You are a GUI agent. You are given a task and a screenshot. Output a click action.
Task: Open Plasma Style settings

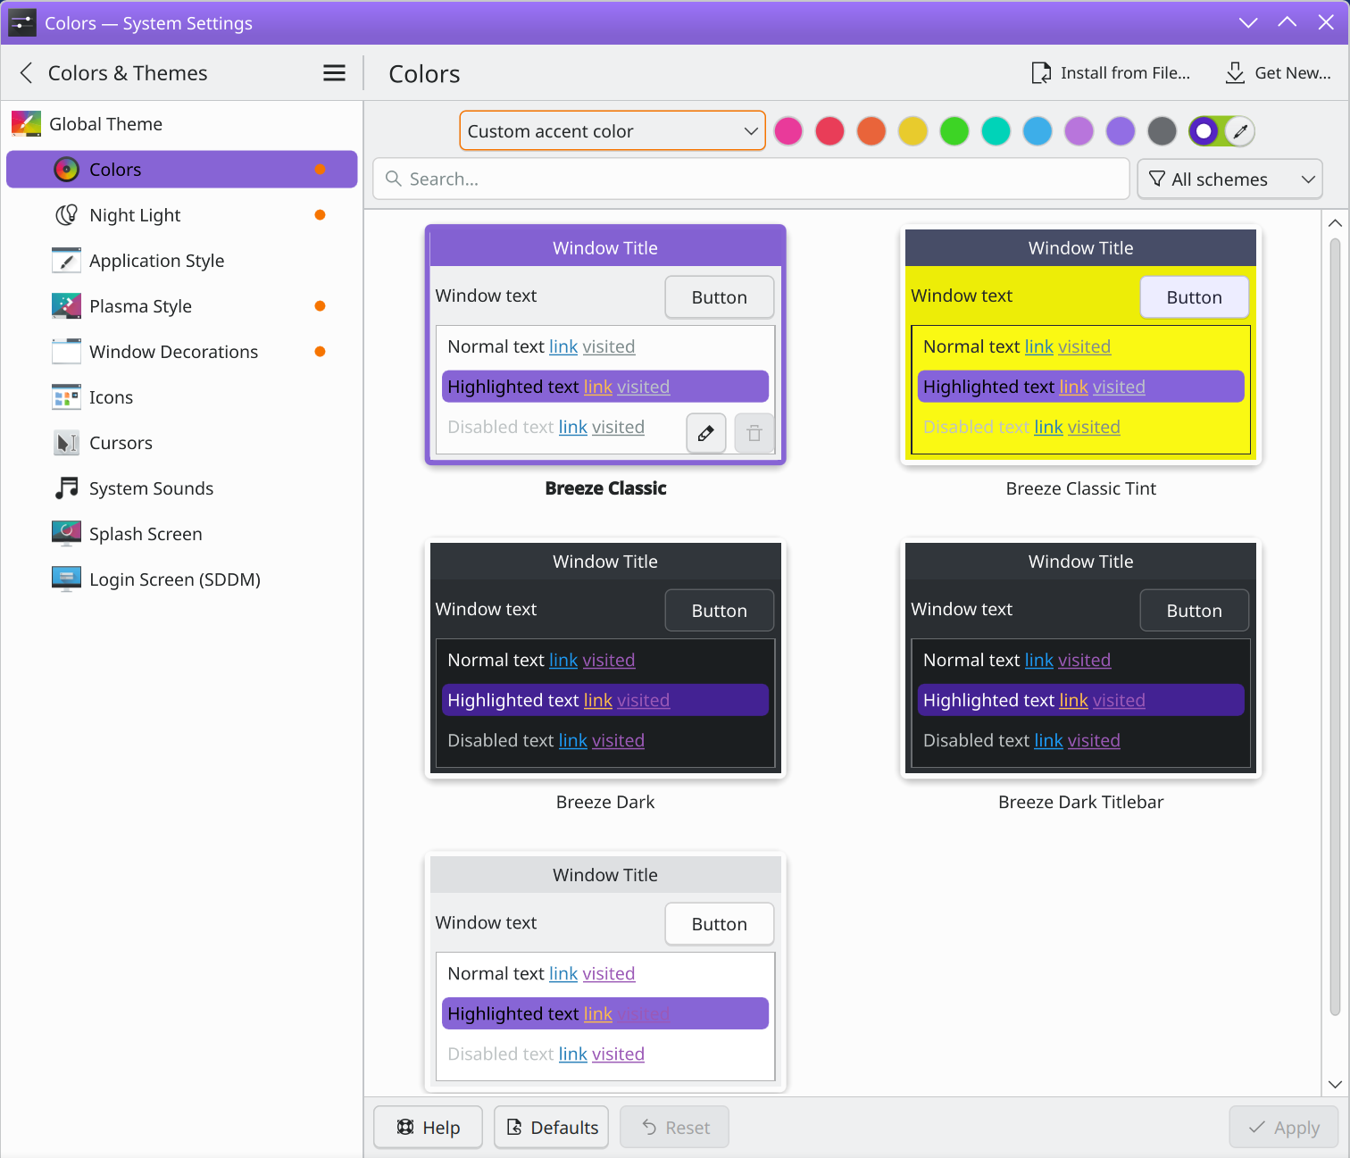click(x=181, y=306)
